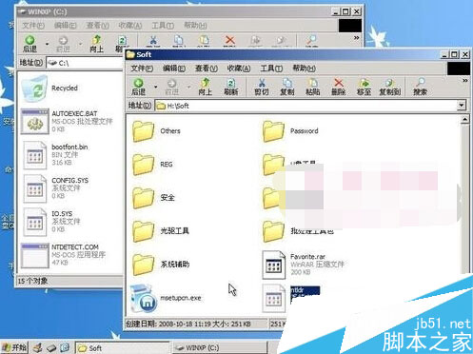This screenshot has width=473, height=354.
Task: Open Back history dropdown arrow in WINXP (C:) window
Action: pyautogui.click(x=47, y=44)
